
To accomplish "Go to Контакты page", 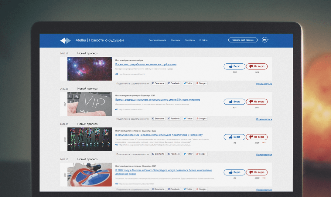I will 175,40.
